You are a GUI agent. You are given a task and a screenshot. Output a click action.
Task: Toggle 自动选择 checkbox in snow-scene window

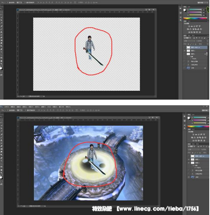coord(8,110)
